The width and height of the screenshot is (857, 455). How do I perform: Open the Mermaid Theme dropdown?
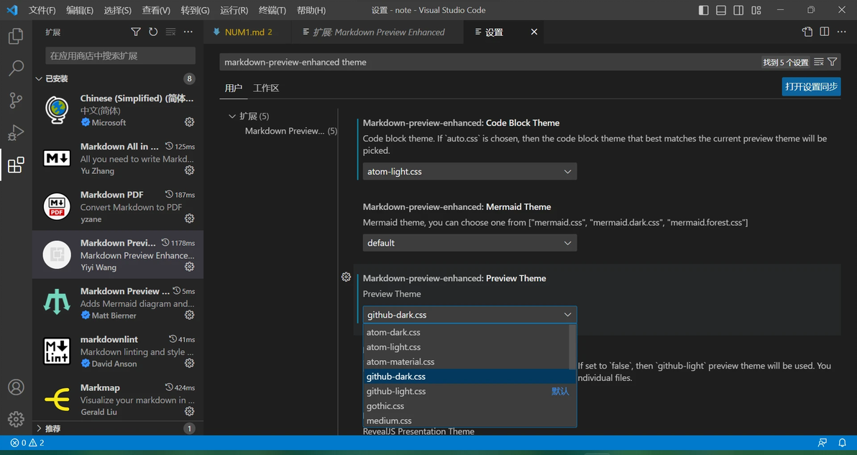[x=469, y=243]
